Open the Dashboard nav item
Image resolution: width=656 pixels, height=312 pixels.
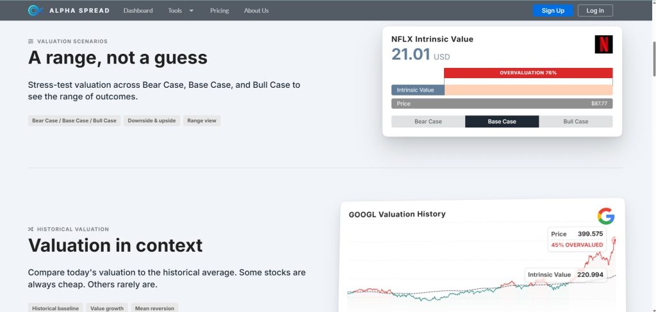coord(138,10)
